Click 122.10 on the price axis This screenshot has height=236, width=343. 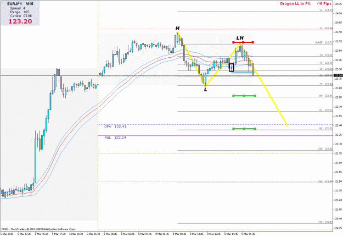338,144
